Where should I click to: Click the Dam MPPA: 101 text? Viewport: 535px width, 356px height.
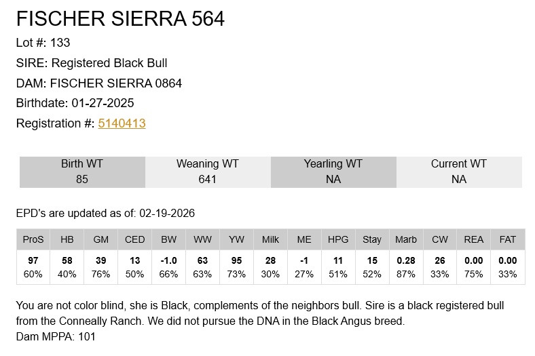pyautogui.click(x=56, y=336)
